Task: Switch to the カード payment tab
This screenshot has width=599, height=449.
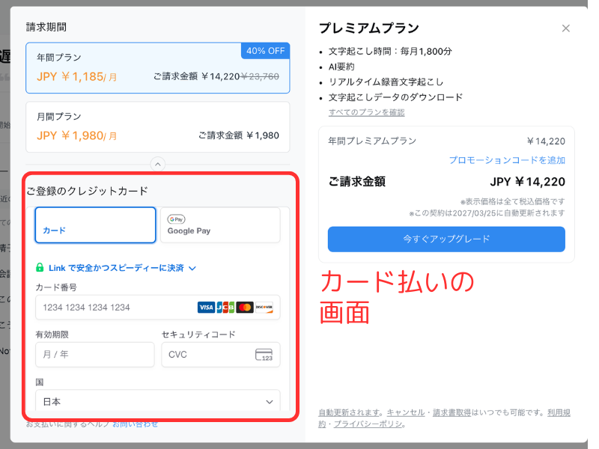Action: coord(95,225)
